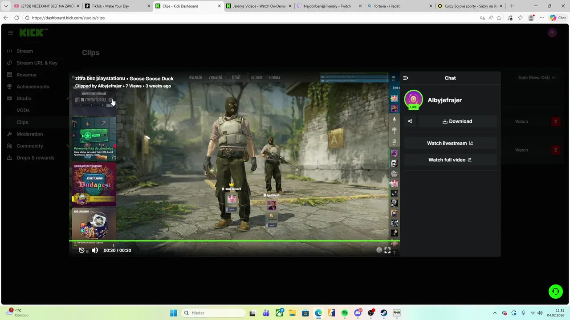The height and width of the screenshot is (320, 570).
Task: Open the Kick sidebar hamburger menu
Action: click(x=11, y=32)
